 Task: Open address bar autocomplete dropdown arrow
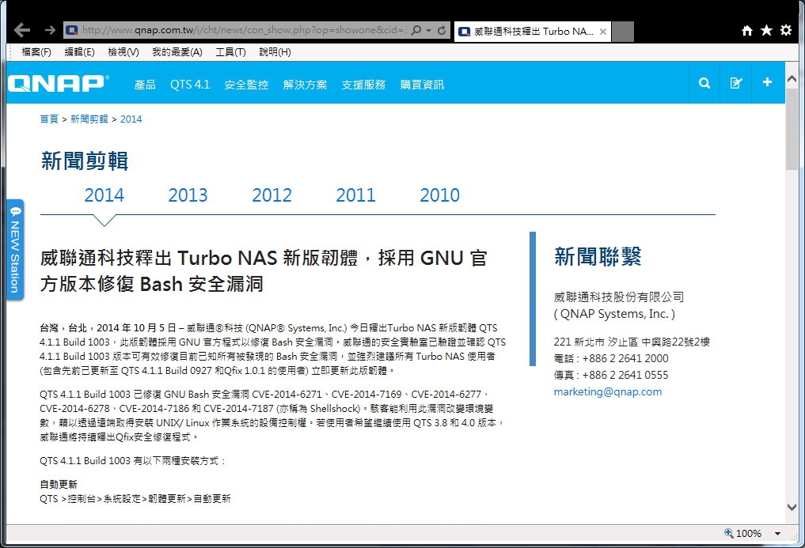[429, 30]
